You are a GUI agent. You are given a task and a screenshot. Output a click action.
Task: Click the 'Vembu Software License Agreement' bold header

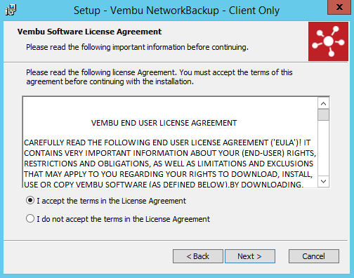(x=89, y=32)
